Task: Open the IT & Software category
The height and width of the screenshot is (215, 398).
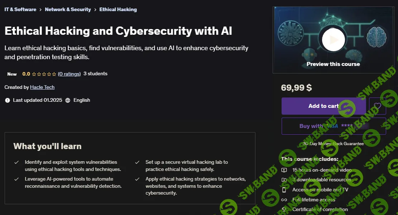Action: 20,9
